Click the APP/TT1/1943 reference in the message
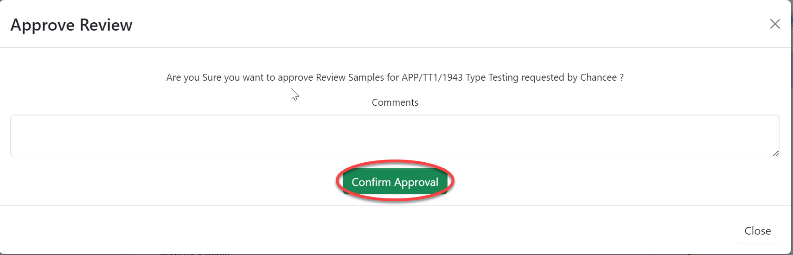This screenshot has width=793, height=255. click(x=432, y=77)
